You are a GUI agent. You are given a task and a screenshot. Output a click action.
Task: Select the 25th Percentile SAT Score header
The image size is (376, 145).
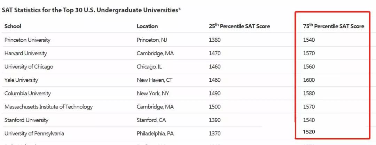(x=239, y=26)
